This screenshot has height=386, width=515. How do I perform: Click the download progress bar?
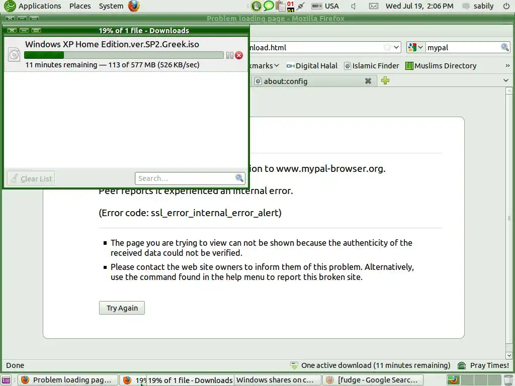(124, 55)
